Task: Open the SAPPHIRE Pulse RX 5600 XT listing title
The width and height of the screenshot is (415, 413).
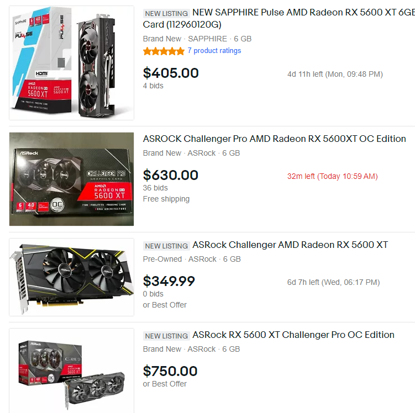Action: tap(279, 18)
